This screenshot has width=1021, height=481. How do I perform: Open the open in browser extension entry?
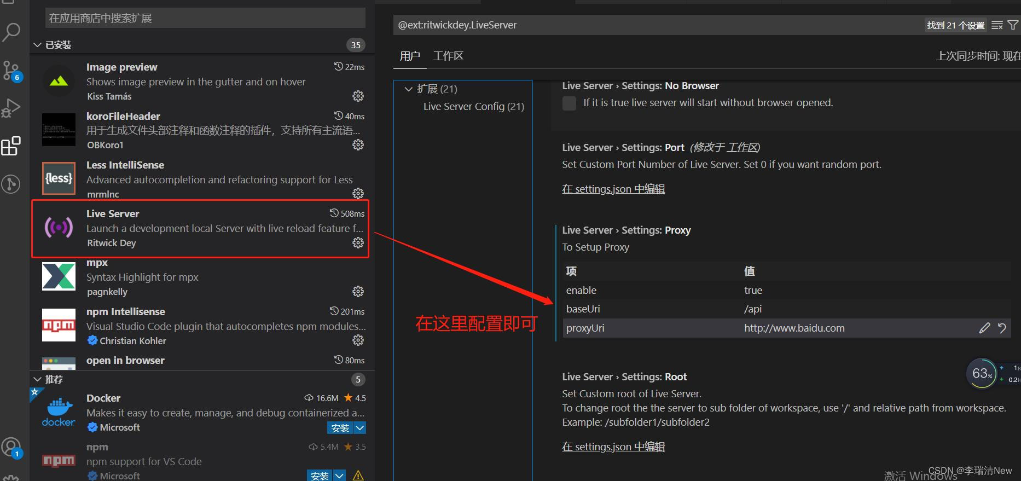pyautogui.click(x=202, y=361)
